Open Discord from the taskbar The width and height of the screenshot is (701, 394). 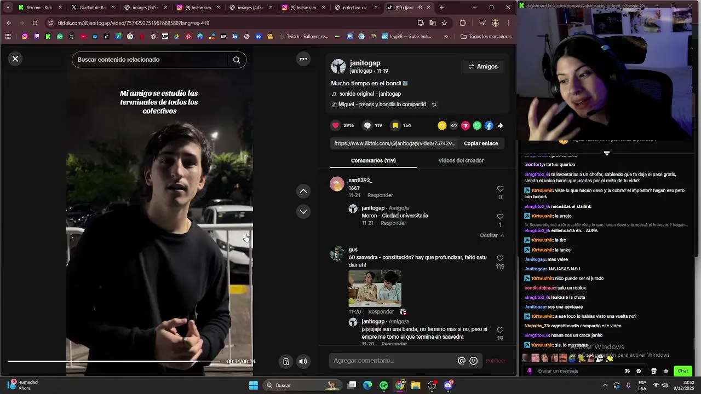tap(448, 385)
